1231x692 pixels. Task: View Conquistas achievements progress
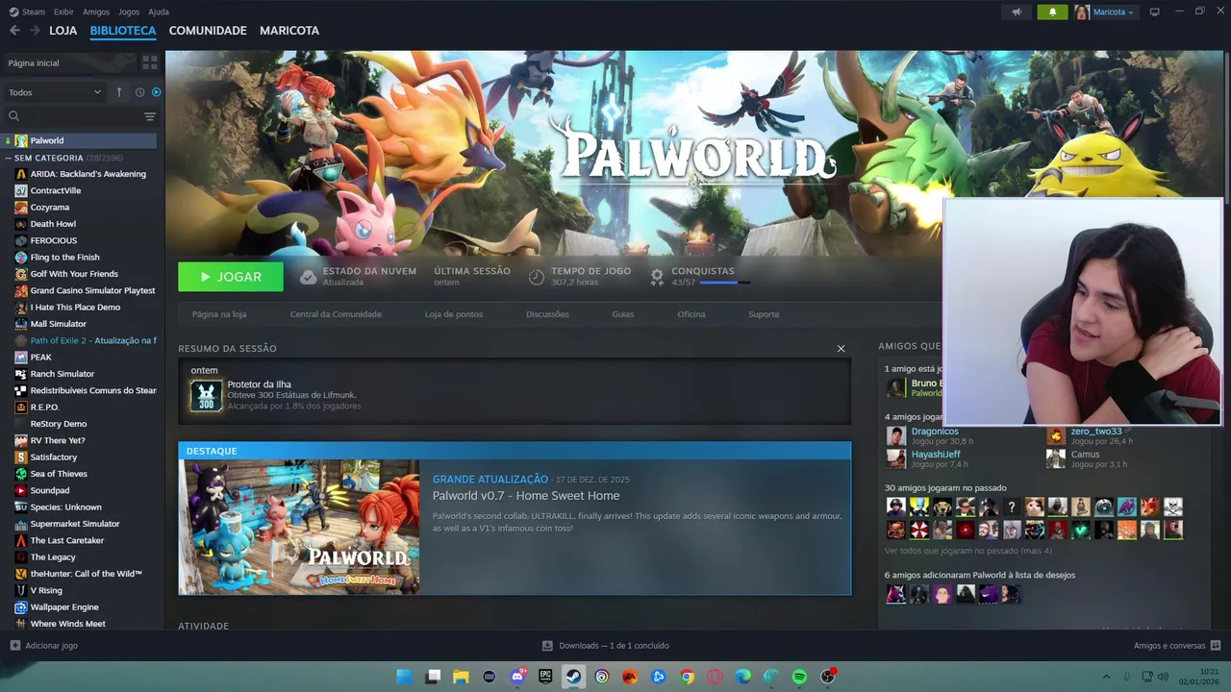(700, 277)
